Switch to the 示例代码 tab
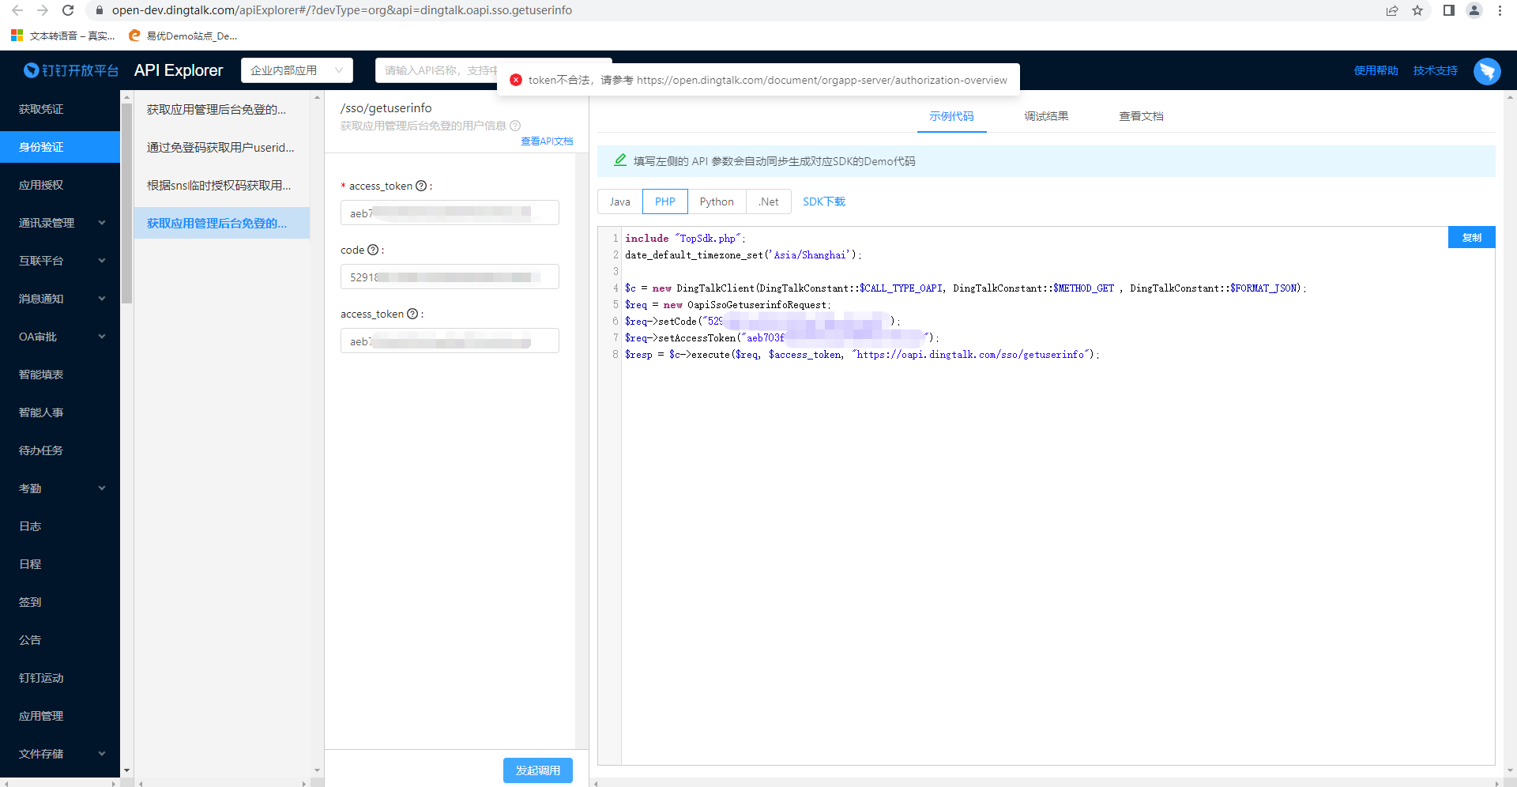1517x787 pixels. (951, 116)
